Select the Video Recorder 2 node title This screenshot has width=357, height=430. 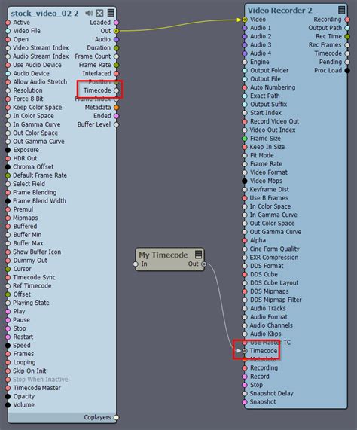coord(280,11)
